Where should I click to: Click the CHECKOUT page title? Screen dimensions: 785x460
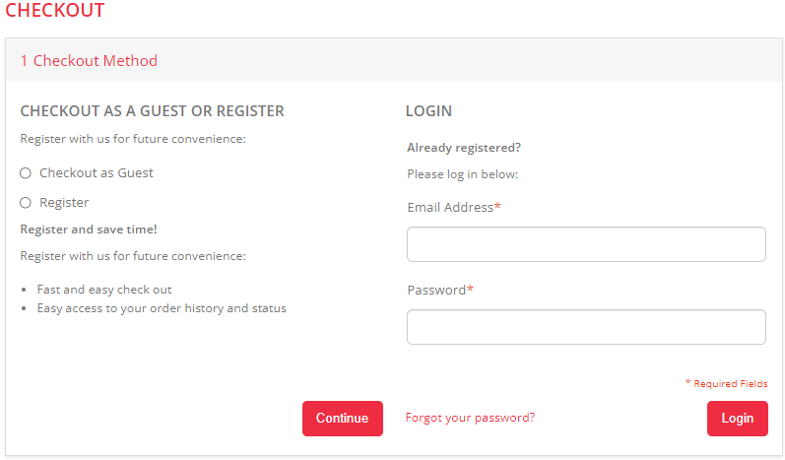tap(55, 12)
